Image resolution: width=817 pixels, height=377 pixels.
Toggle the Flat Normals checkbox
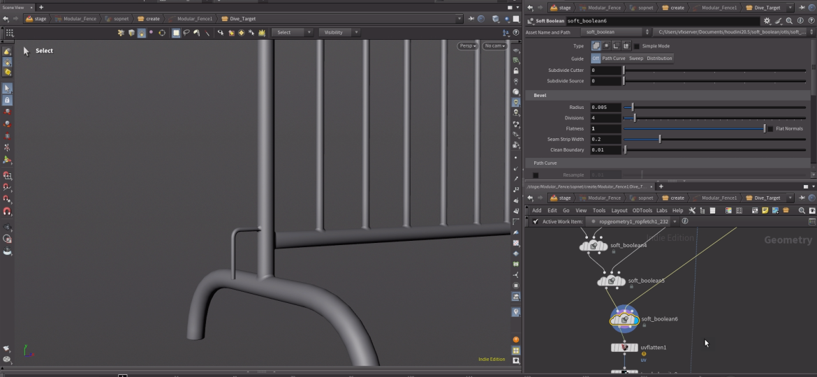click(x=770, y=128)
